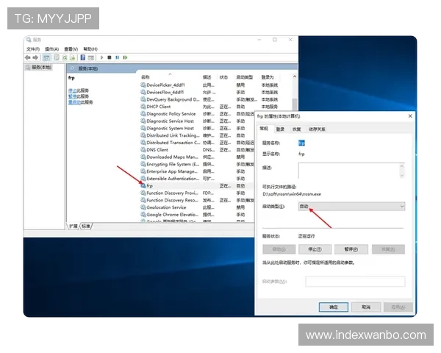This screenshot has width=441, height=353.
Task: Select the frp service gear icon
Action: tap(143, 186)
